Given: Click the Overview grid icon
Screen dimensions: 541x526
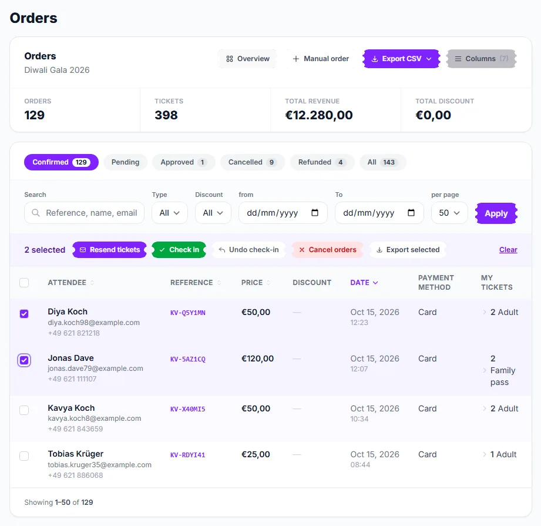Looking at the screenshot, I should (230, 59).
